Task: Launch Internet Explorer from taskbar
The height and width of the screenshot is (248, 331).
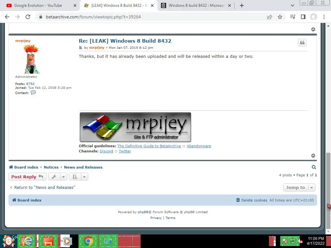Action: [27, 241]
